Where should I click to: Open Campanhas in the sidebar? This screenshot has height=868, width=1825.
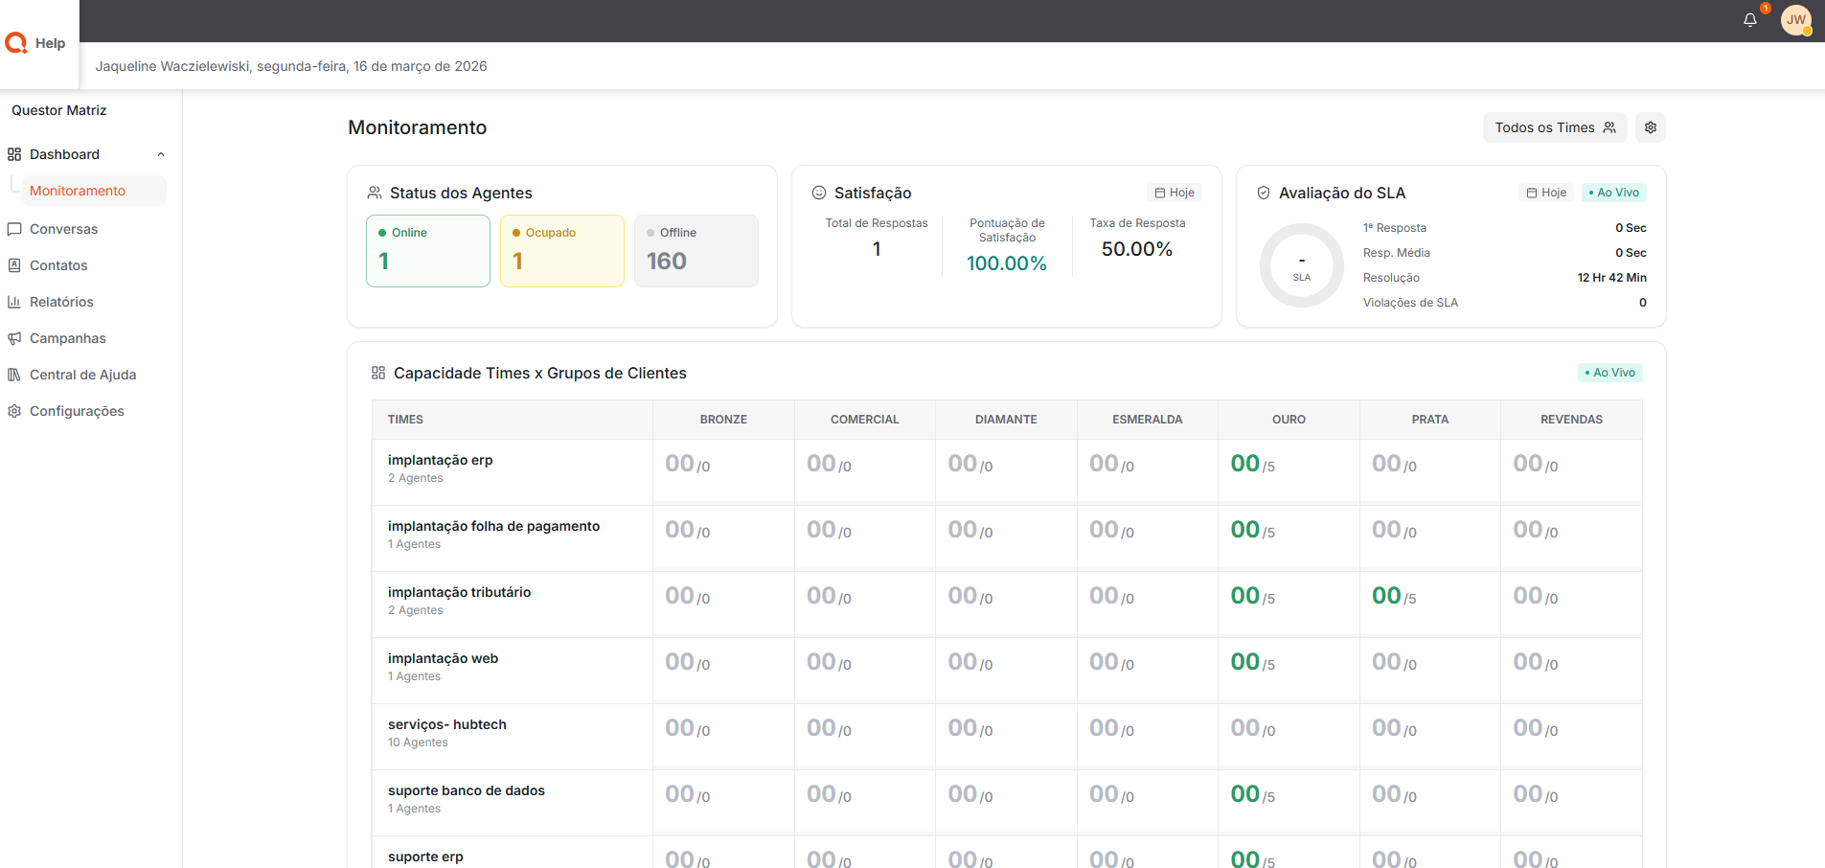[x=67, y=338]
